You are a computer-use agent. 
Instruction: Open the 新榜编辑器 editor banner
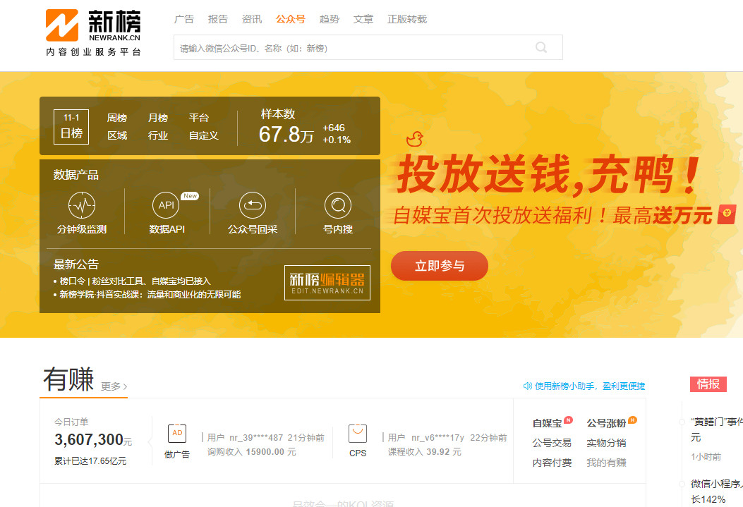pos(327,283)
